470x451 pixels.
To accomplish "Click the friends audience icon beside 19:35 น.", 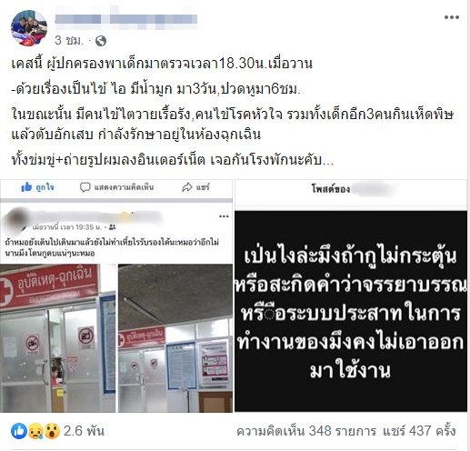I will click(112, 226).
